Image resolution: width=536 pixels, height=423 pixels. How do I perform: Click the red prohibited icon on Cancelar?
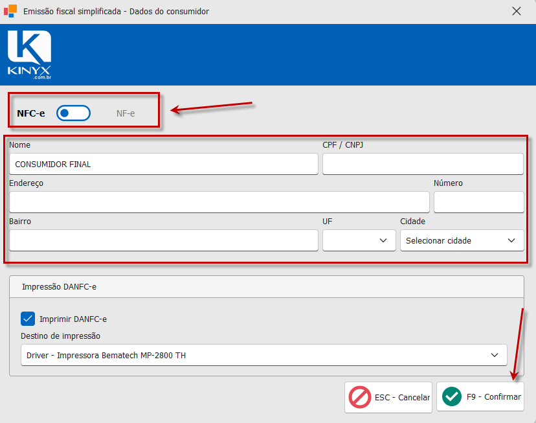pos(360,397)
